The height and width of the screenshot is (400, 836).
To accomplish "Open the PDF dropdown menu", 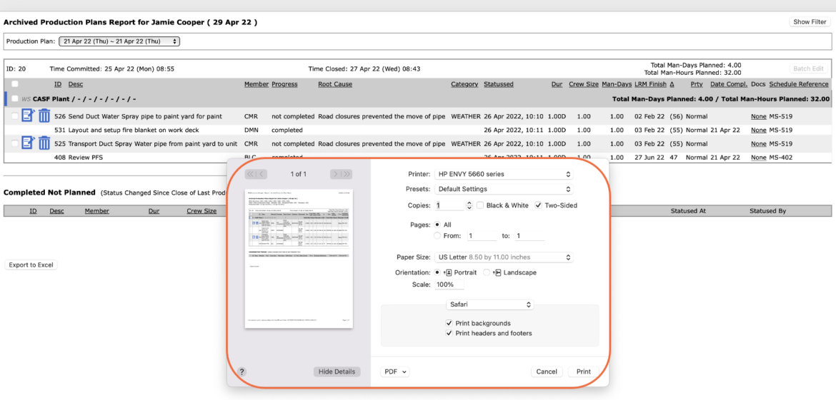I will tap(395, 371).
